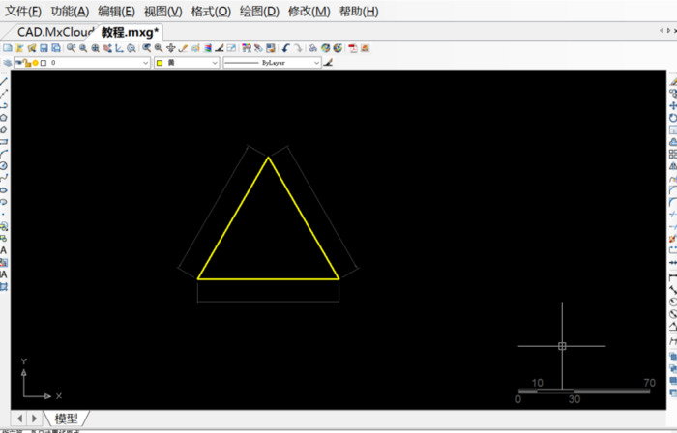Open the ByLayer linetype dropdown
677x433 pixels.
point(315,63)
